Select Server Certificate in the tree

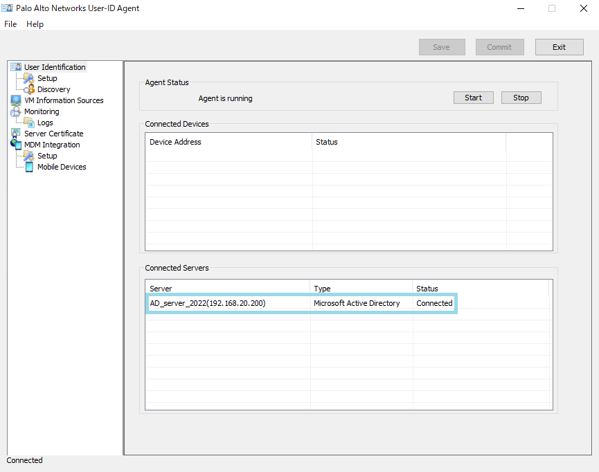[53, 134]
